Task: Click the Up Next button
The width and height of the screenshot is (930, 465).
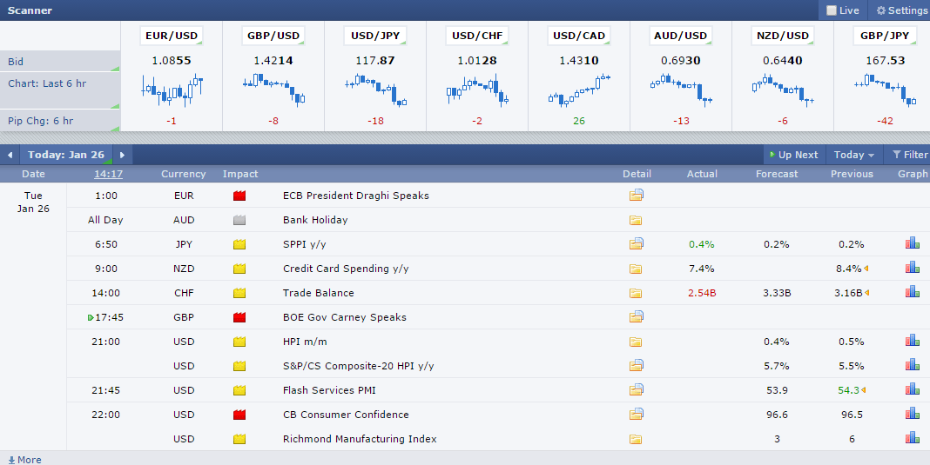Action: [x=792, y=155]
